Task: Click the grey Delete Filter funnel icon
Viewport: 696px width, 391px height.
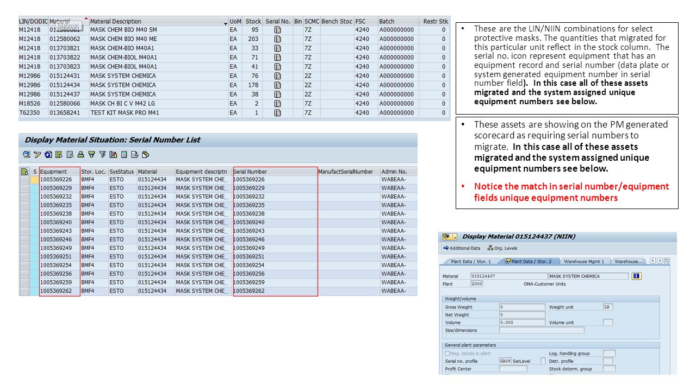Action: pos(102,154)
